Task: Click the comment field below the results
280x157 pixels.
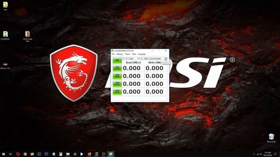Action: tap(140, 99)
